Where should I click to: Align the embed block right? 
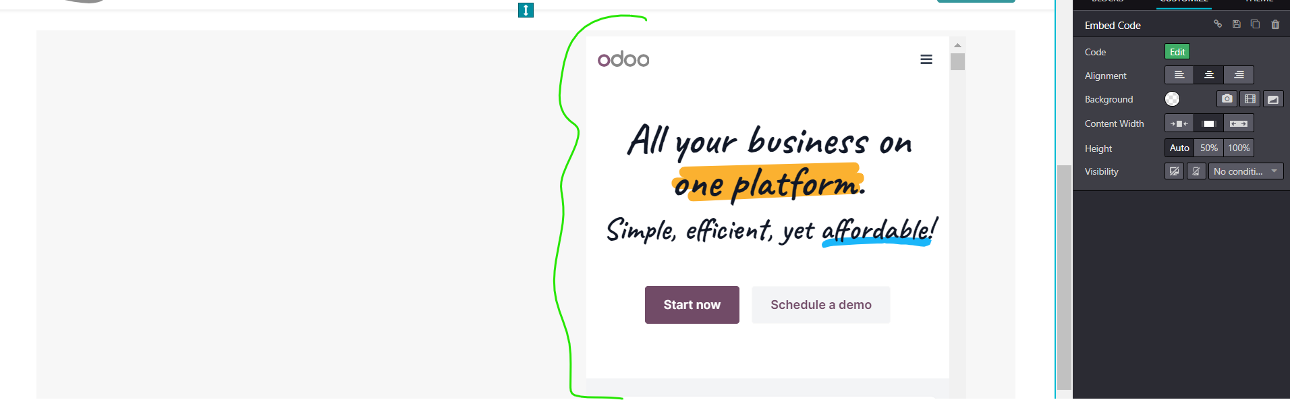1239,75
